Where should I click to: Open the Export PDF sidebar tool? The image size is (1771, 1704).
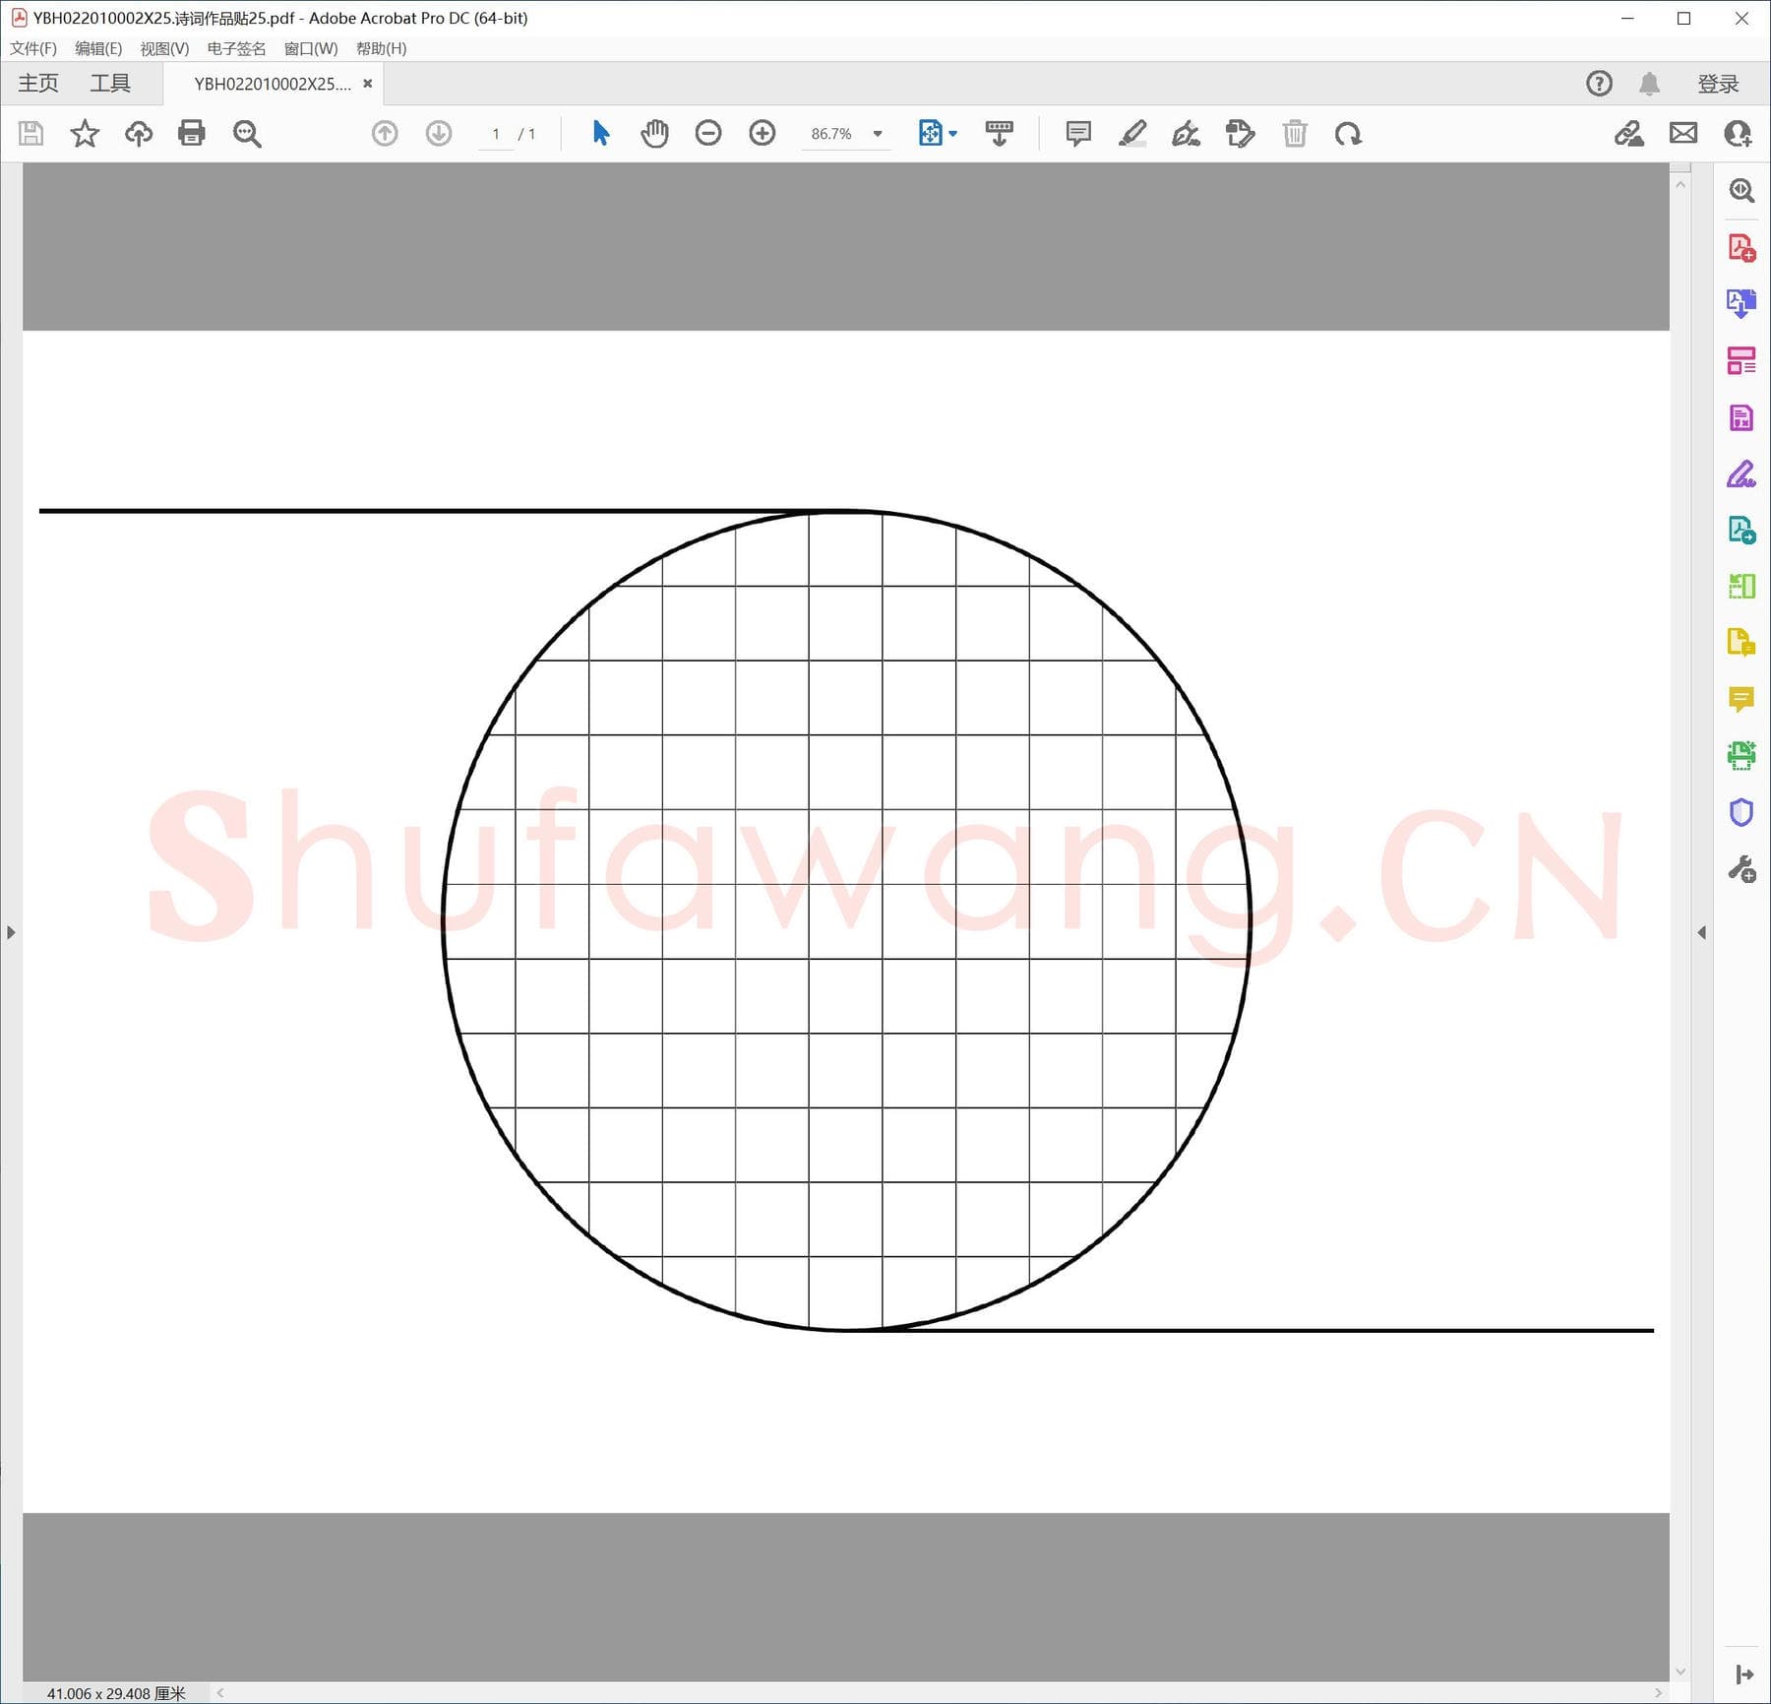pyautogui.click(x=1741, y=303)
